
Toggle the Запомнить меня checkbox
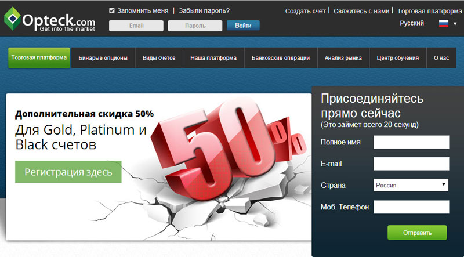click(111, 11)
